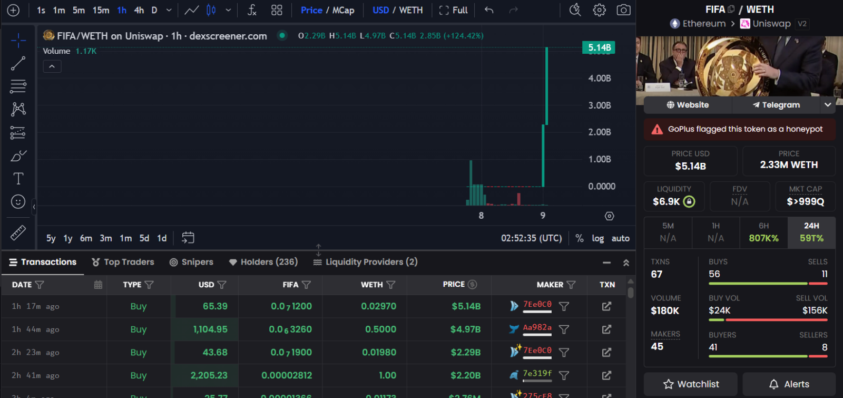
Task: Open the Holders (236) tab
Action: tap(263, 262)
